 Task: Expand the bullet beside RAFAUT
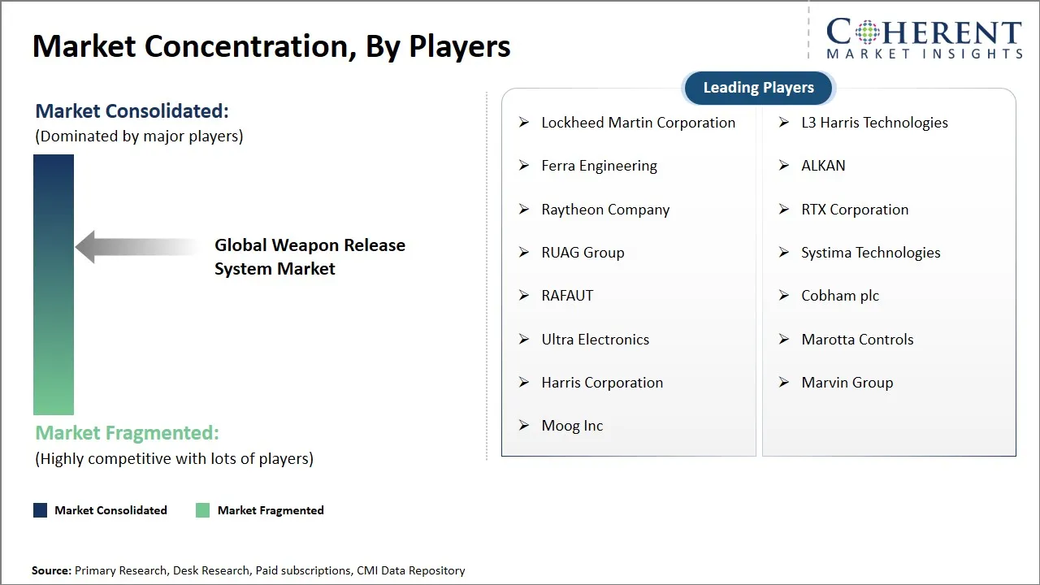(x=524, y=296)
